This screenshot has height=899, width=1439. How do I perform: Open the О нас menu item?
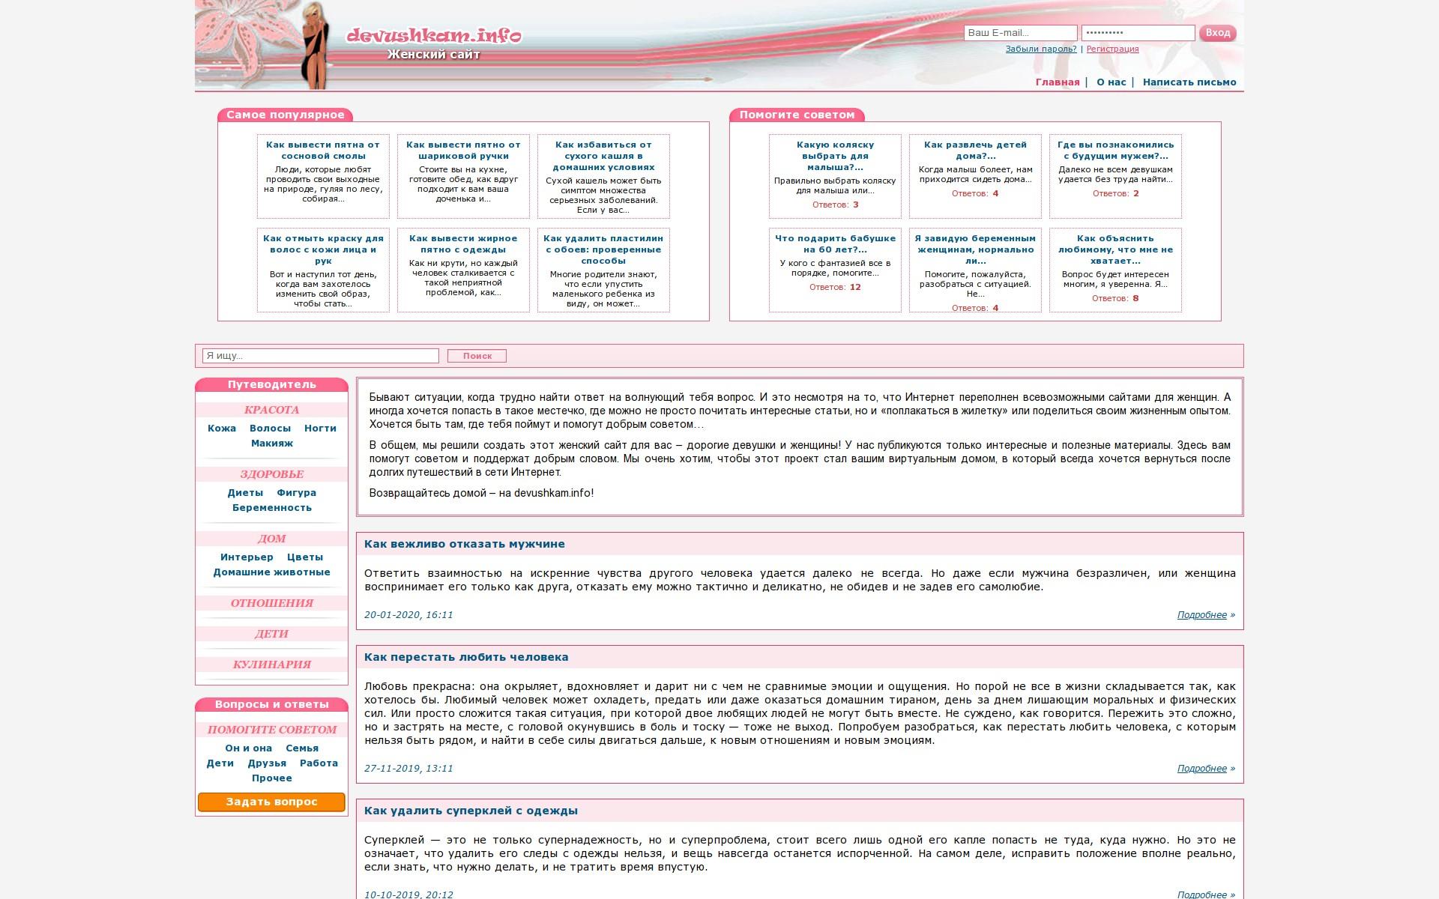(x=1111, y=82)
